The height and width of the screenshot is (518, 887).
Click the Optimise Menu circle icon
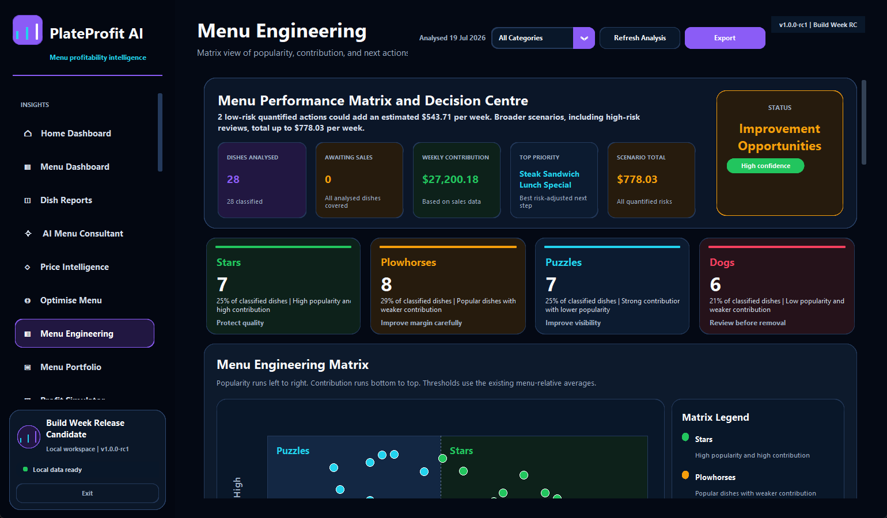(28, 300)
